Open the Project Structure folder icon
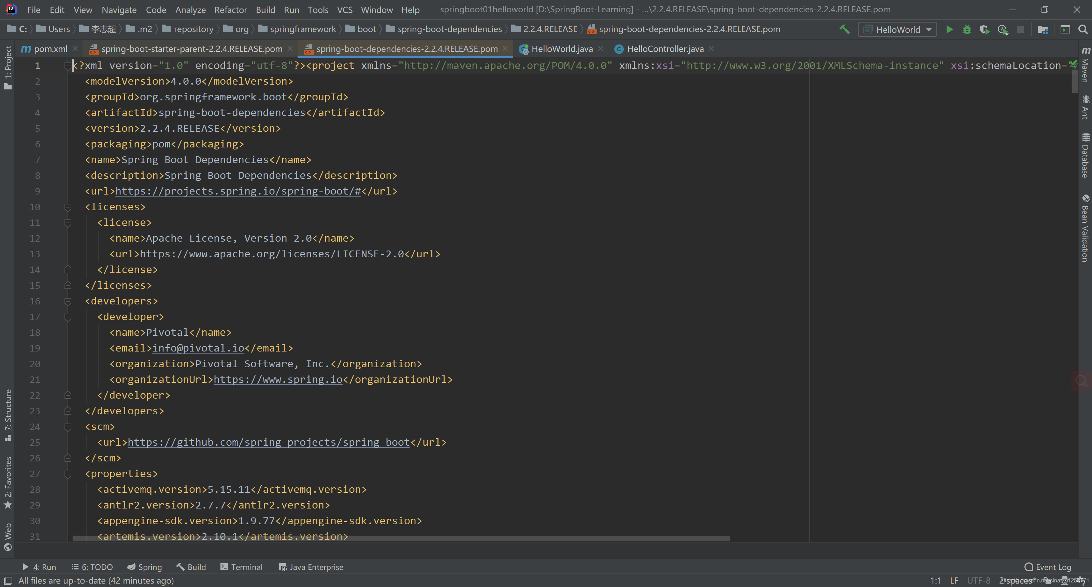Viewport: 1092px width, 587px height. [1043, 29]
